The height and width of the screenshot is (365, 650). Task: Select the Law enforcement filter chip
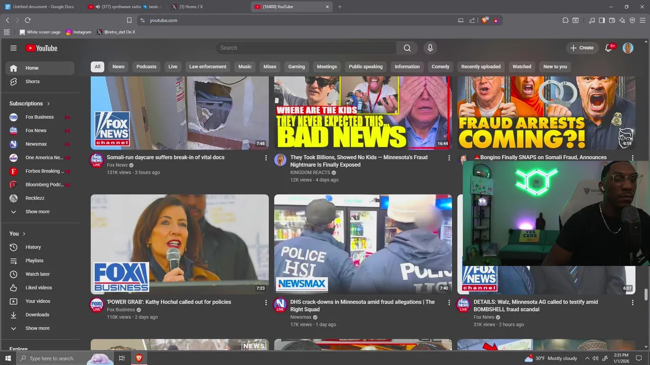click(x=208, y=66)
